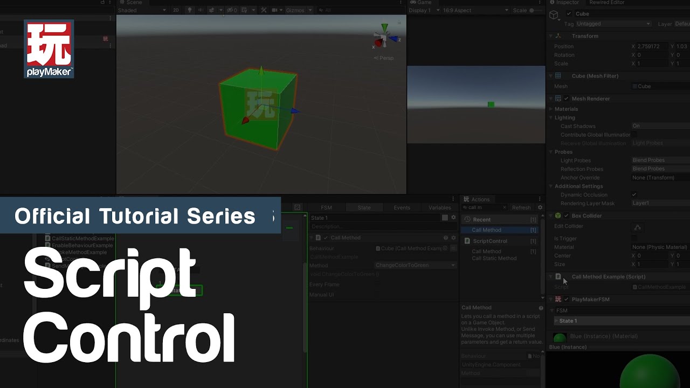Screen dimensions: 690x388
Task: Click the Transform component icon
Action: pos(558,36)
